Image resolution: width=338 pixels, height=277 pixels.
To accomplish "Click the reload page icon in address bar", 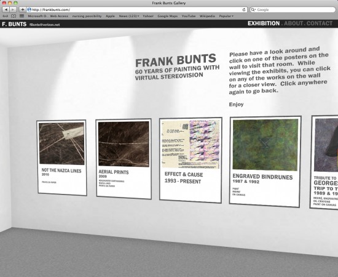I will coord(244,9).
